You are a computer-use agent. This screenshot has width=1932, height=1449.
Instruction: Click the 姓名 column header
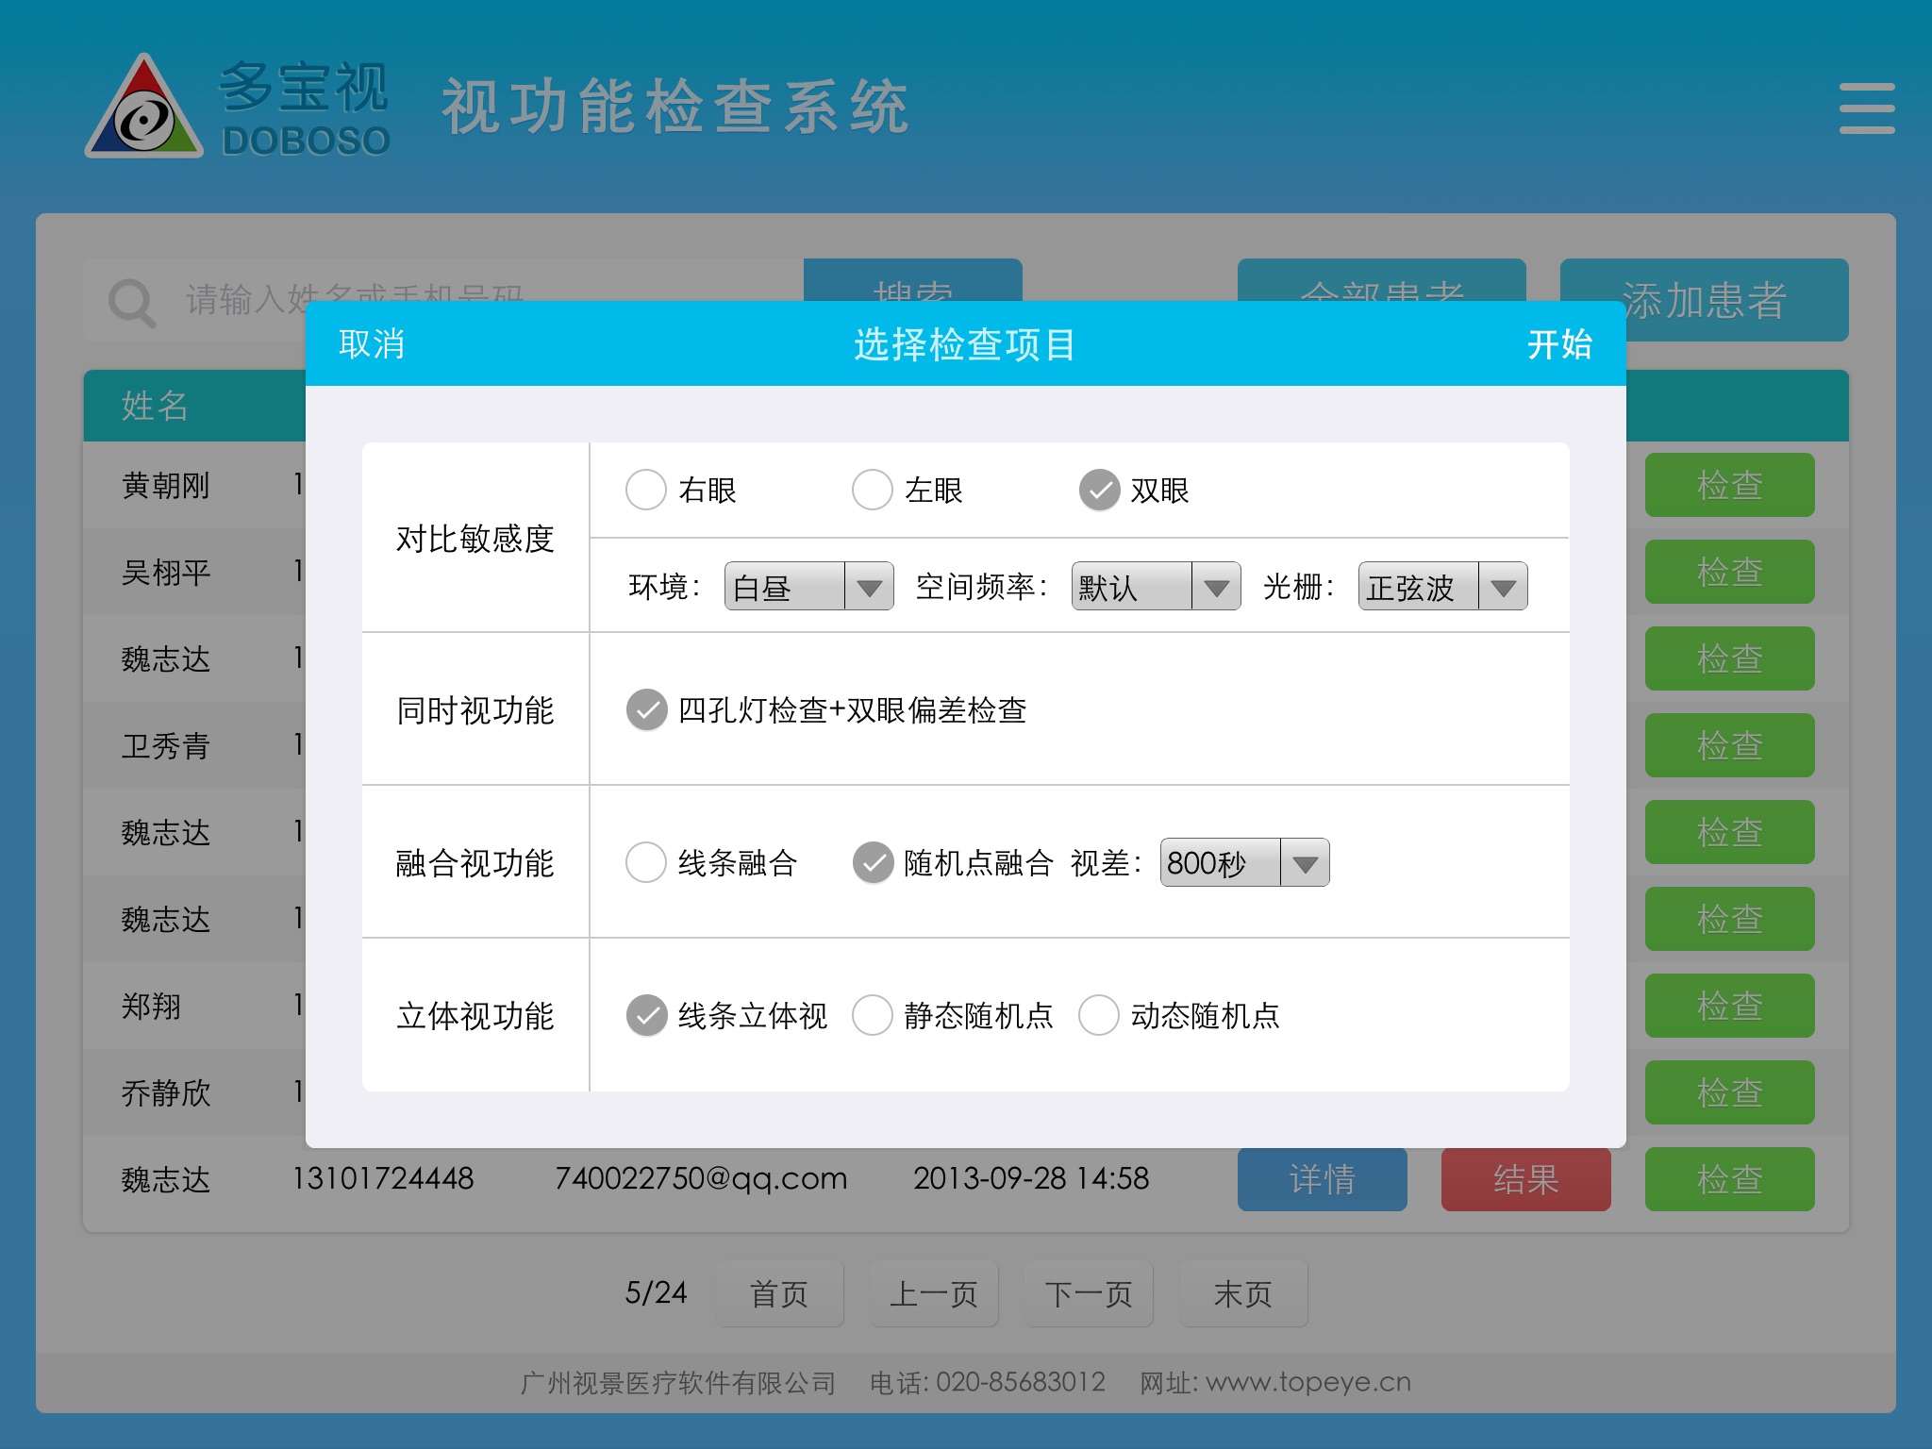tap(155, 406)
